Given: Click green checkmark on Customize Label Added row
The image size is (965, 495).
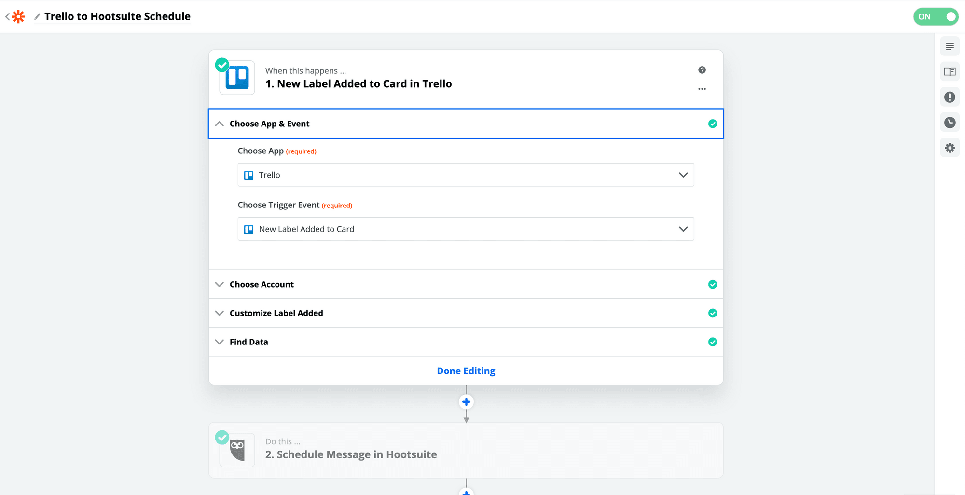Looking at the screenshot, I should (712, 313).
